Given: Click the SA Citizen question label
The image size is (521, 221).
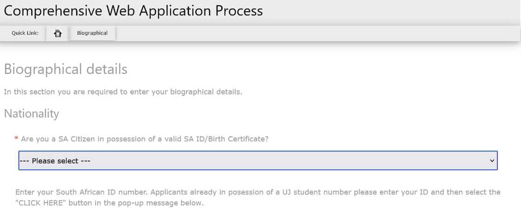Looking at the screenshot, I should [x=145, y=139].
